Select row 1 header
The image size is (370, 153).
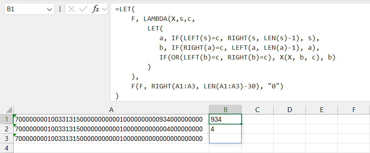point(6,119)
